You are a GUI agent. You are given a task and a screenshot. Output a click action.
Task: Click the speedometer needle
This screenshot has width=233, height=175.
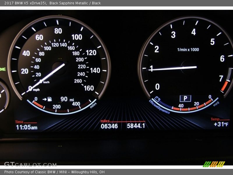click(x=46, y=78)
